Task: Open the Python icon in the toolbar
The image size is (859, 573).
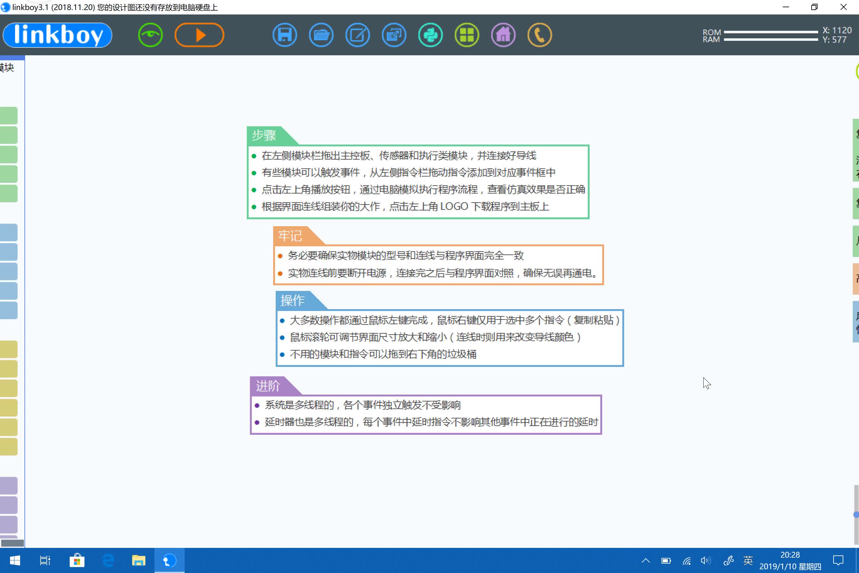Action: coord(430,35)
